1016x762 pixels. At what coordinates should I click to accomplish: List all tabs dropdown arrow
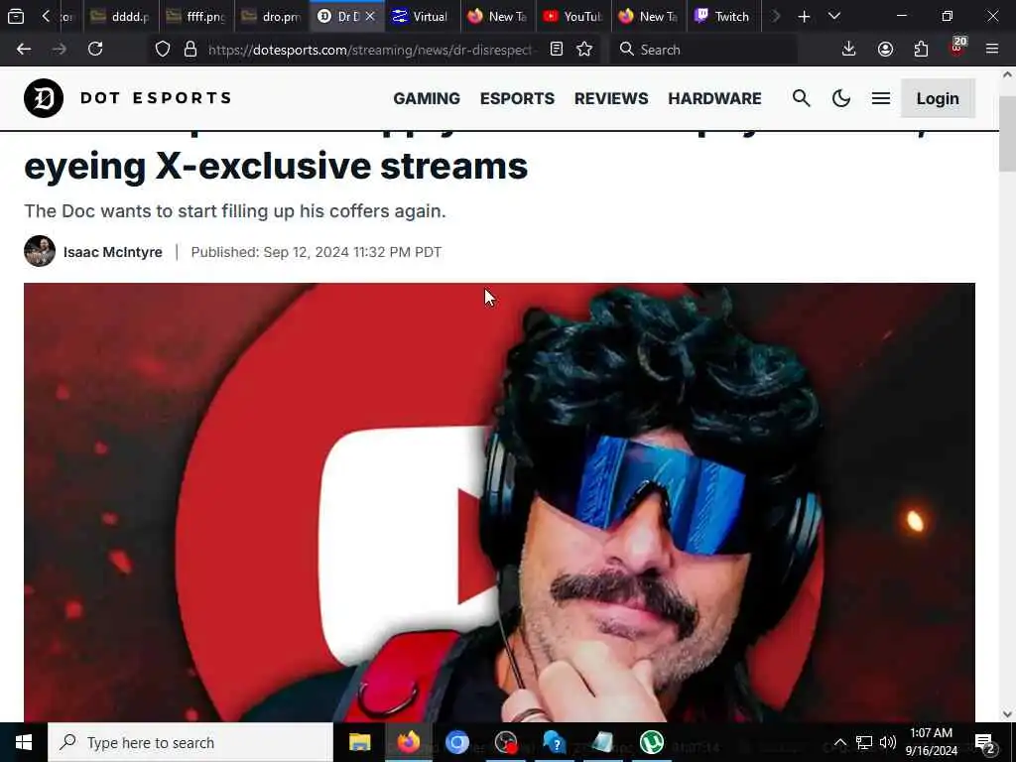(x=834, y=17)
